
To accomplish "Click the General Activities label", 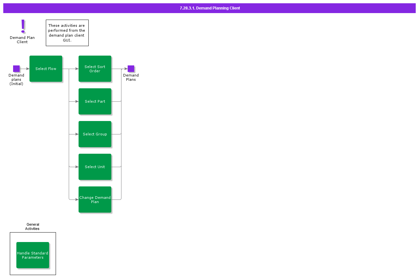I will click(32, 226).
